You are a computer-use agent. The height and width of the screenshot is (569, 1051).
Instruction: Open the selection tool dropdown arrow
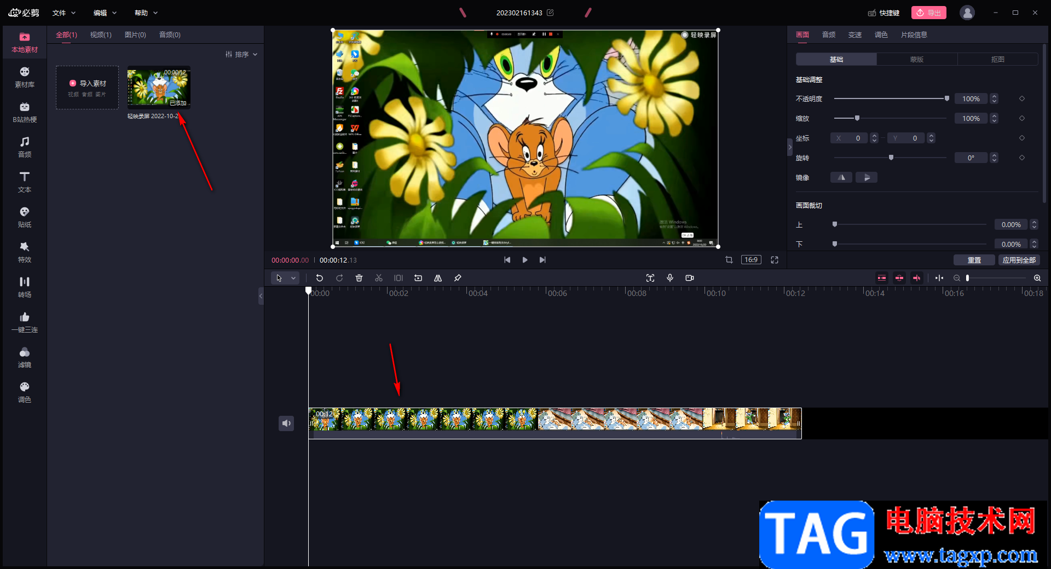click(x=293, y=278)
